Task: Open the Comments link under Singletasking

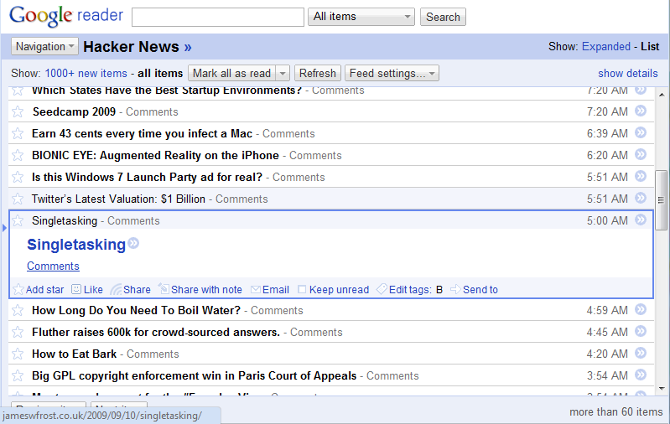Action: [x=53, y=266]
